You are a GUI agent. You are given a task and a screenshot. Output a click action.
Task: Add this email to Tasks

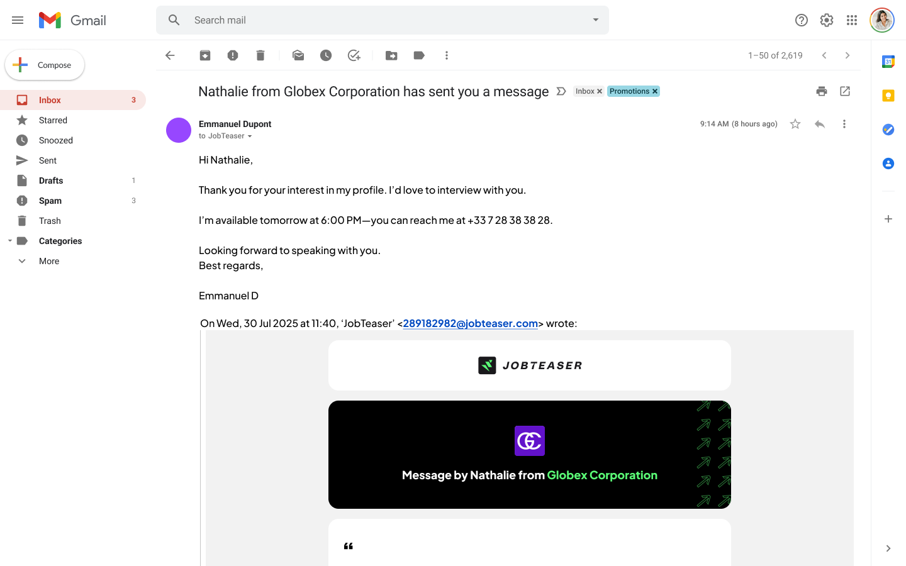pos(354,55)
